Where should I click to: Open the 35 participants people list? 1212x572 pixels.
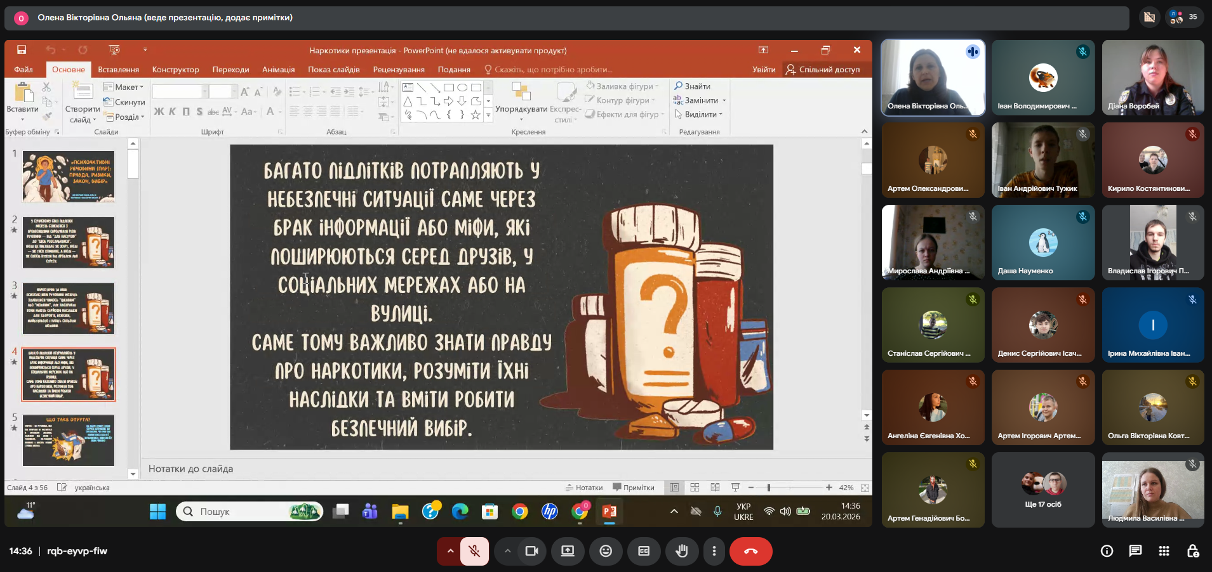click(1183, 18)
